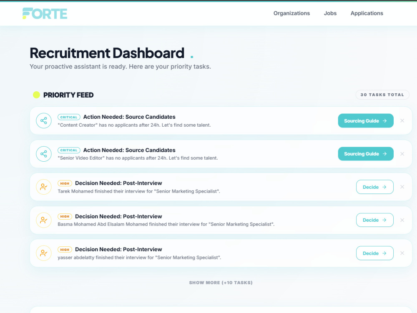Click person icon on Tarek Mohamed task
Image resolution: width=417 pixels, height=313 pixels.
pyautogui.click(x=44, y=187)
